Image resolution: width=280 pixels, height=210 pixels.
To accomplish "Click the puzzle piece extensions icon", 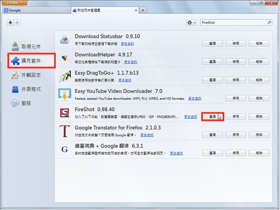I will 15,61.
